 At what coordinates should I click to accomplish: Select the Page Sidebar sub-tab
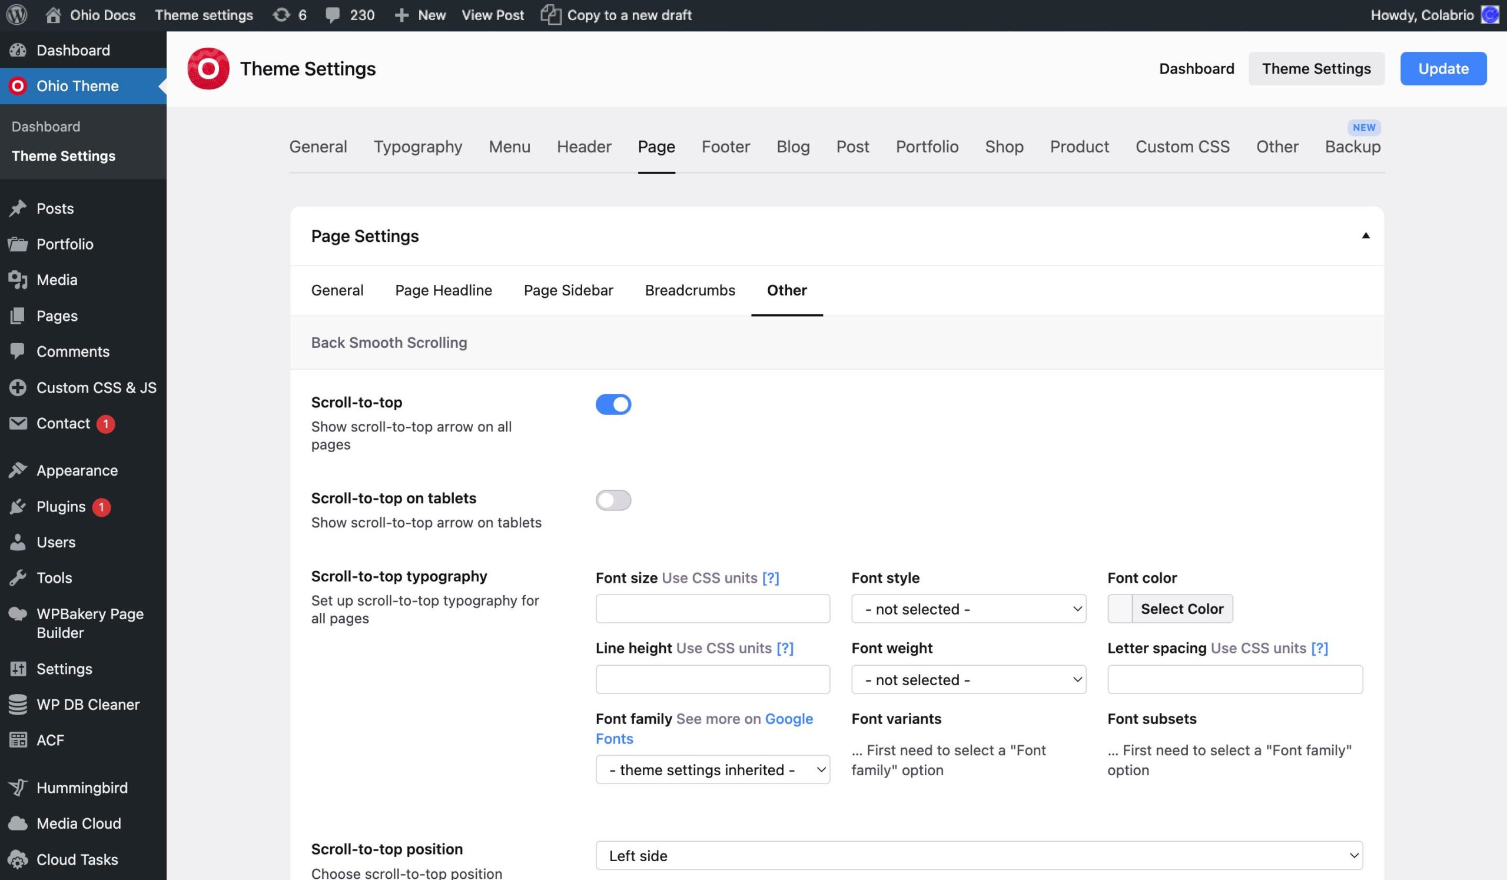pyautogui.click(x=568, y=290)
